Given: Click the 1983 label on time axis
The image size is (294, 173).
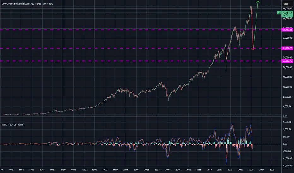Looking at the screenshot, I should pos(32,170).
